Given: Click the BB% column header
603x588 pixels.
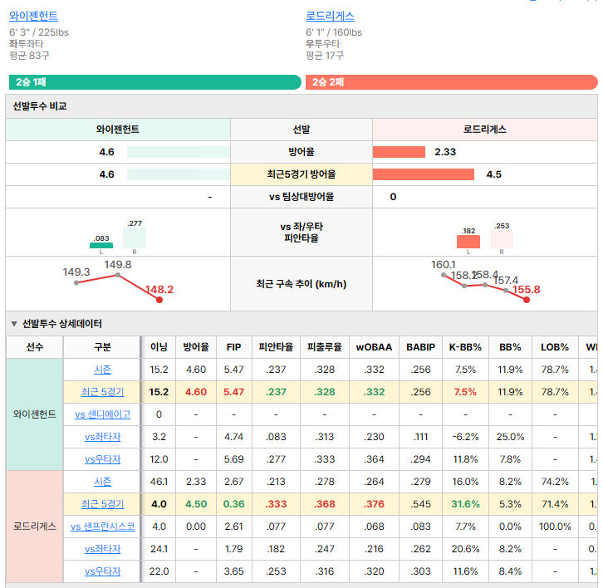Looking at the screenshot, I should [510, 347].
